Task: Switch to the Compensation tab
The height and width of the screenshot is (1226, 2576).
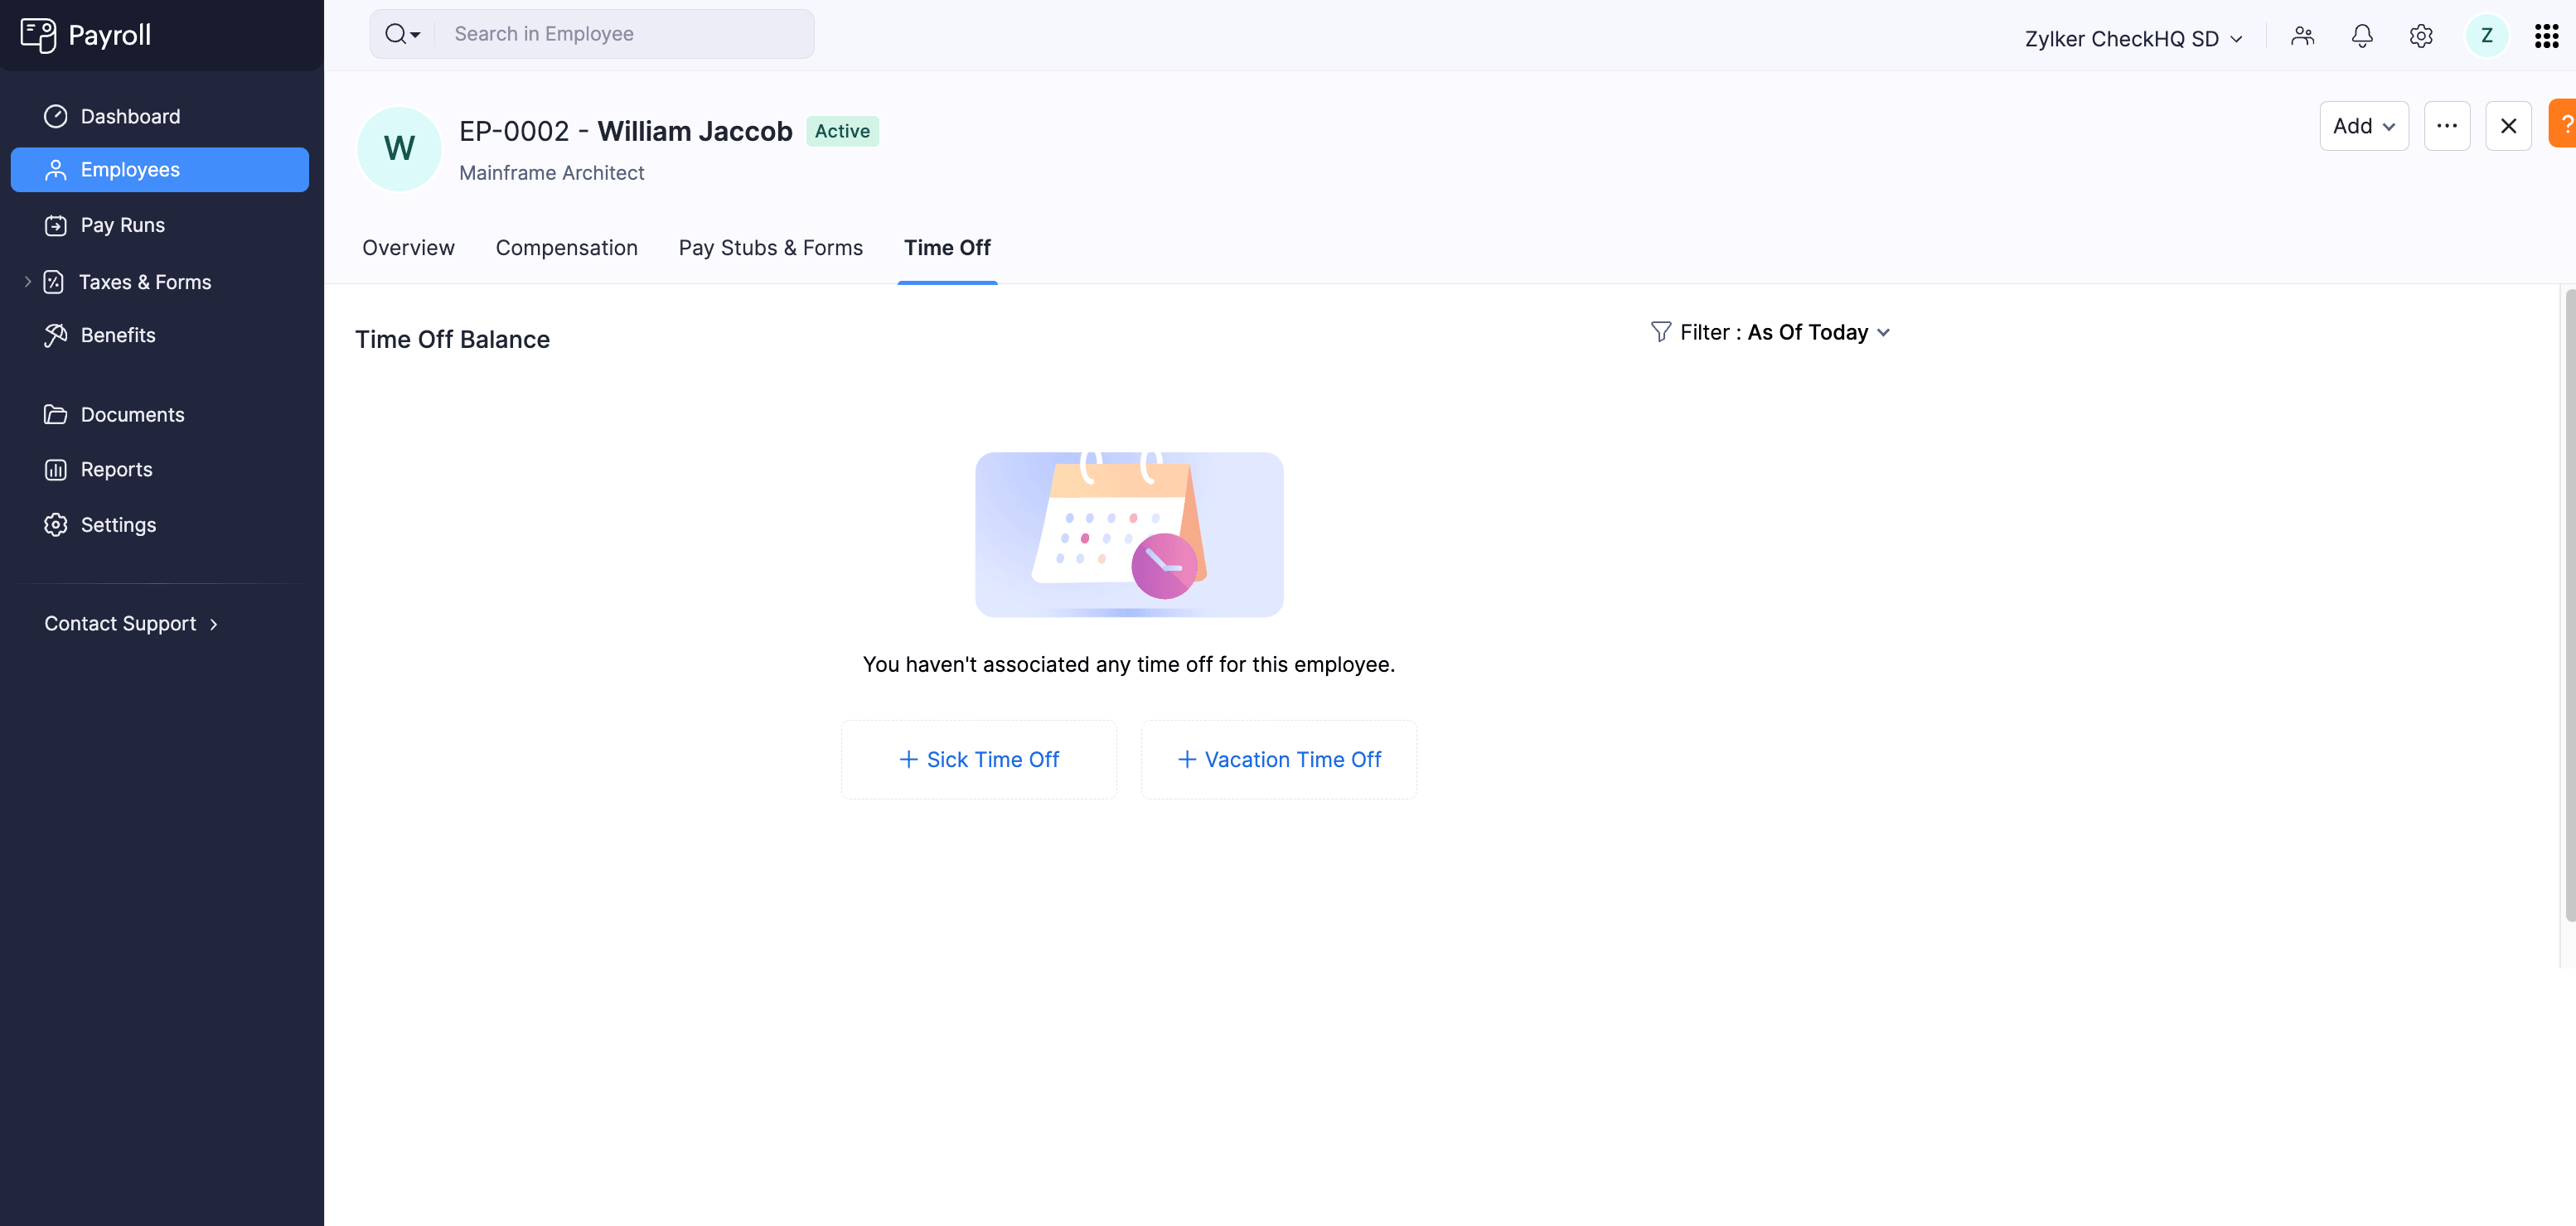Action: tap(567, 248)
